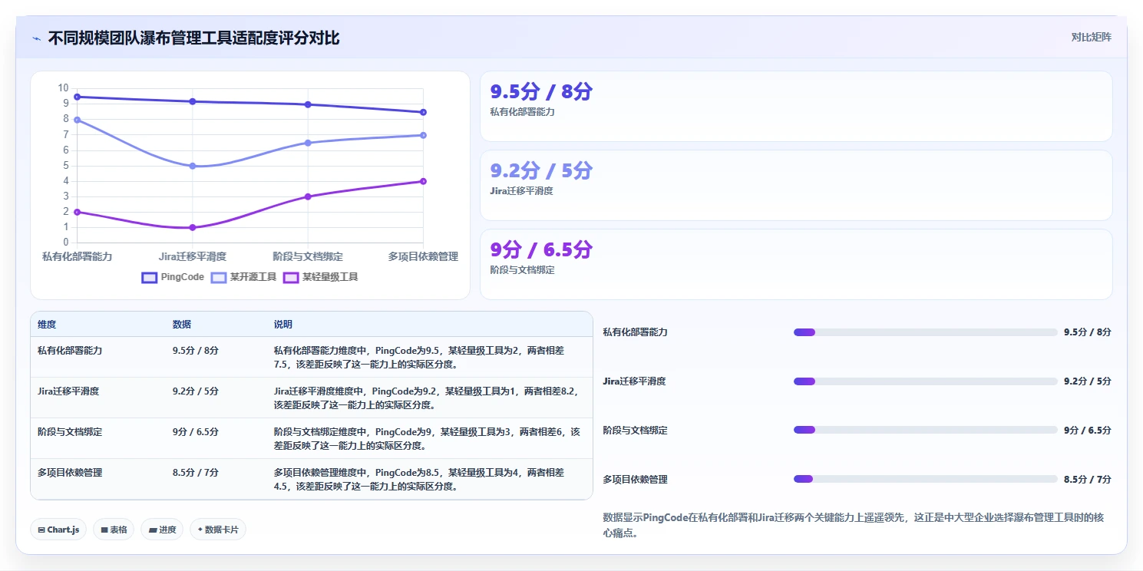Image resolution: width=1143 pixels, height=571 pixels.
Task: Click PingCode's data point at 多项目依赖管理
Action: pos(423,112)
